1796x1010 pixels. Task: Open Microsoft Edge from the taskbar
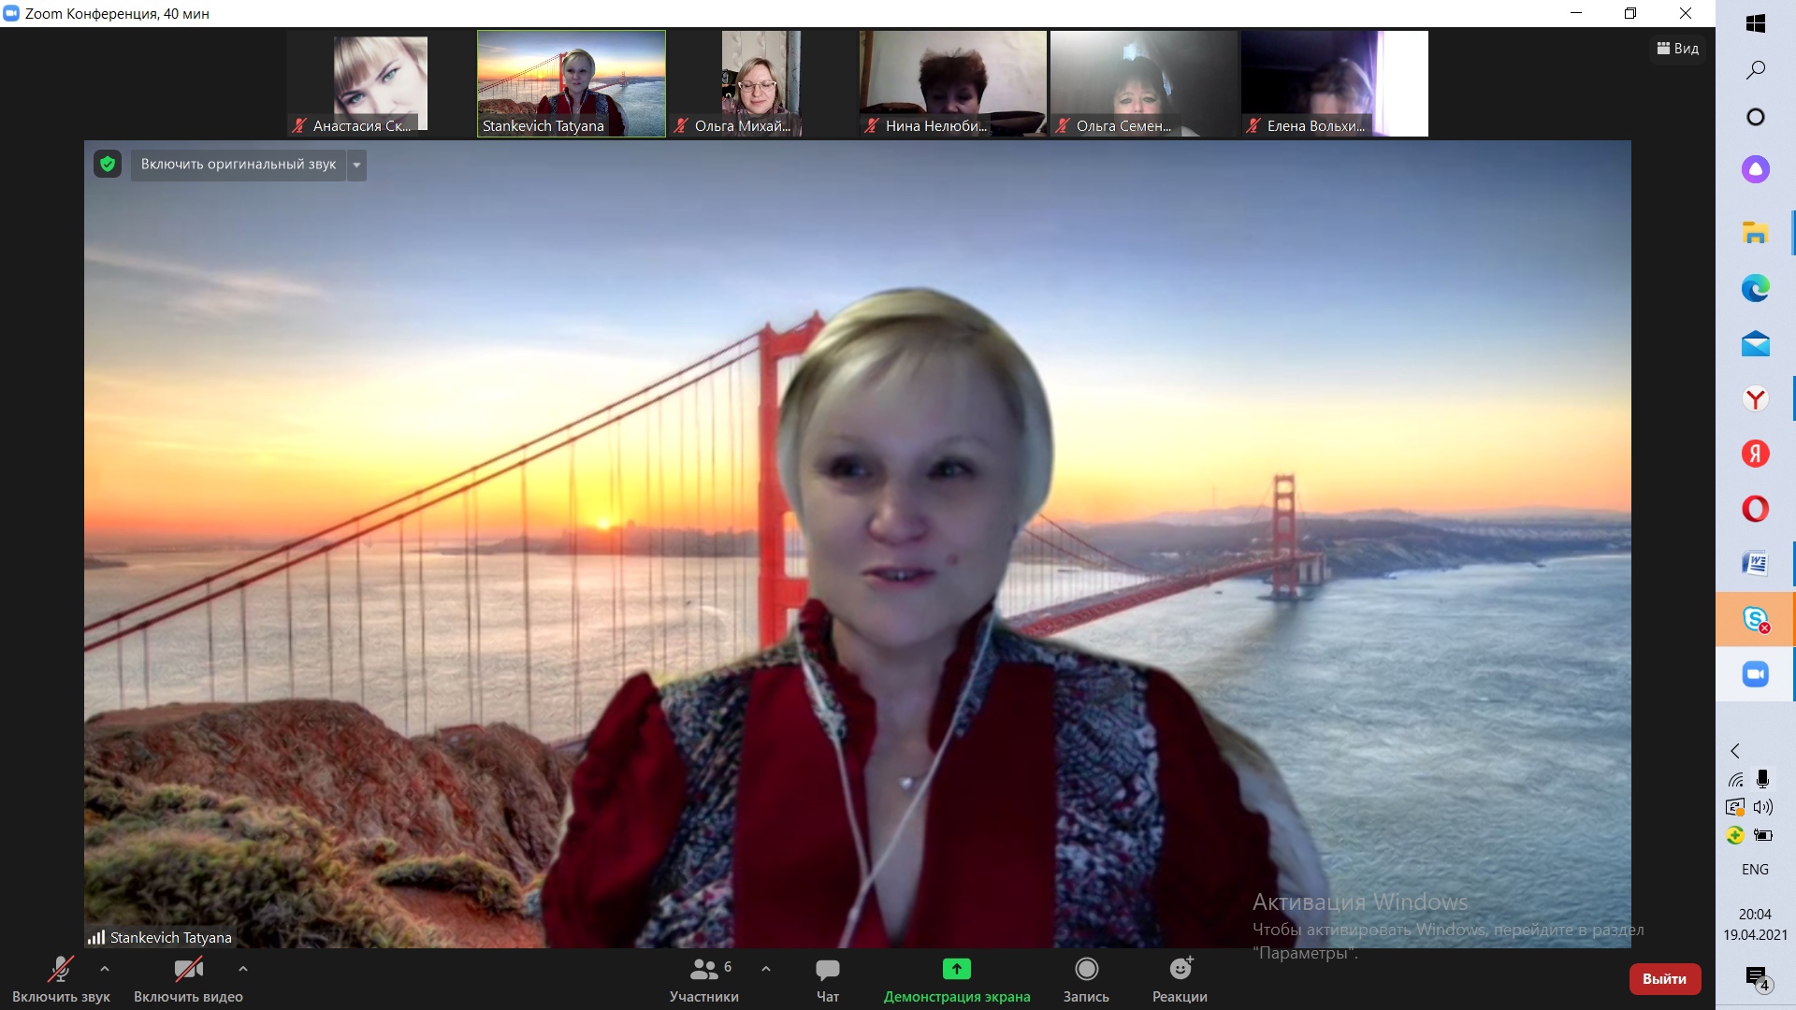click(1755, 288)
